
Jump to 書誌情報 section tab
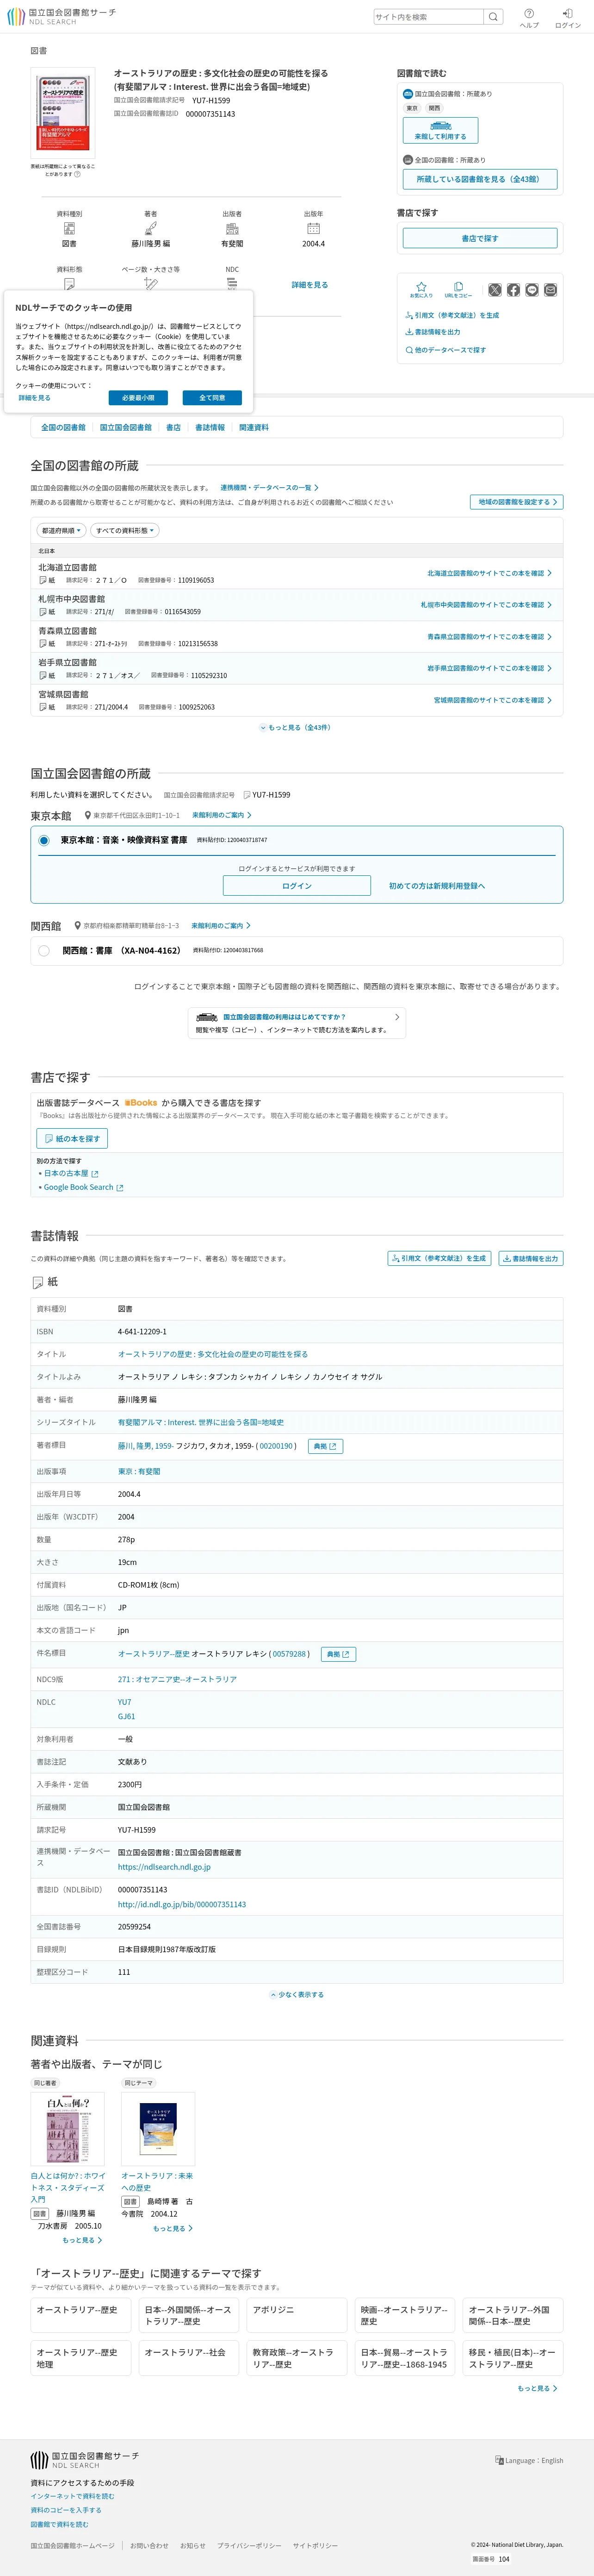(x=210, y=427)
